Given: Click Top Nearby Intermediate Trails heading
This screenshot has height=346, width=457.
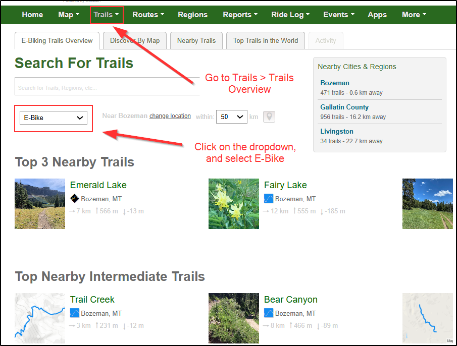Looking at the screenshot, I should 110,276.
